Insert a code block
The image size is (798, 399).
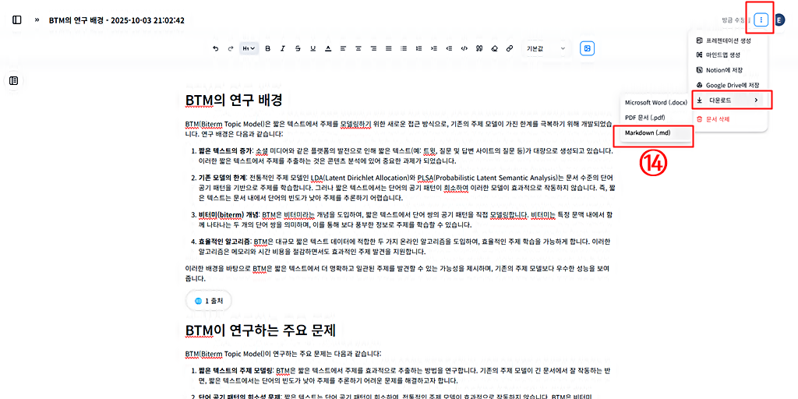click(464, 48)
